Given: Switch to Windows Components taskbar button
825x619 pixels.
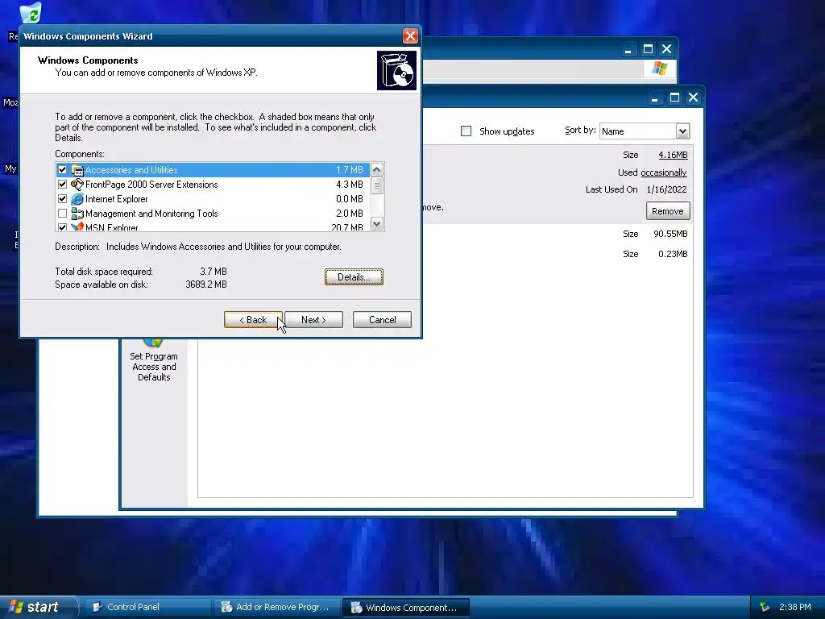Looking at the screenshot, I should (x=406, y=607).
